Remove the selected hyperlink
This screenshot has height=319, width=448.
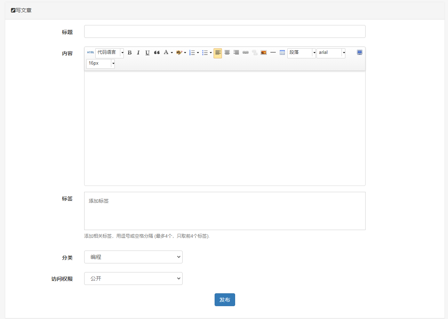pos(254,52)
